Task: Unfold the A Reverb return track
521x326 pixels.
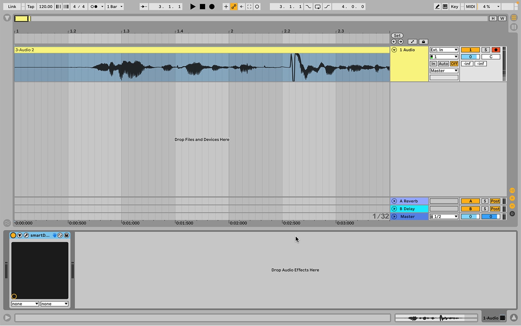Action: [x=394, y=201]
